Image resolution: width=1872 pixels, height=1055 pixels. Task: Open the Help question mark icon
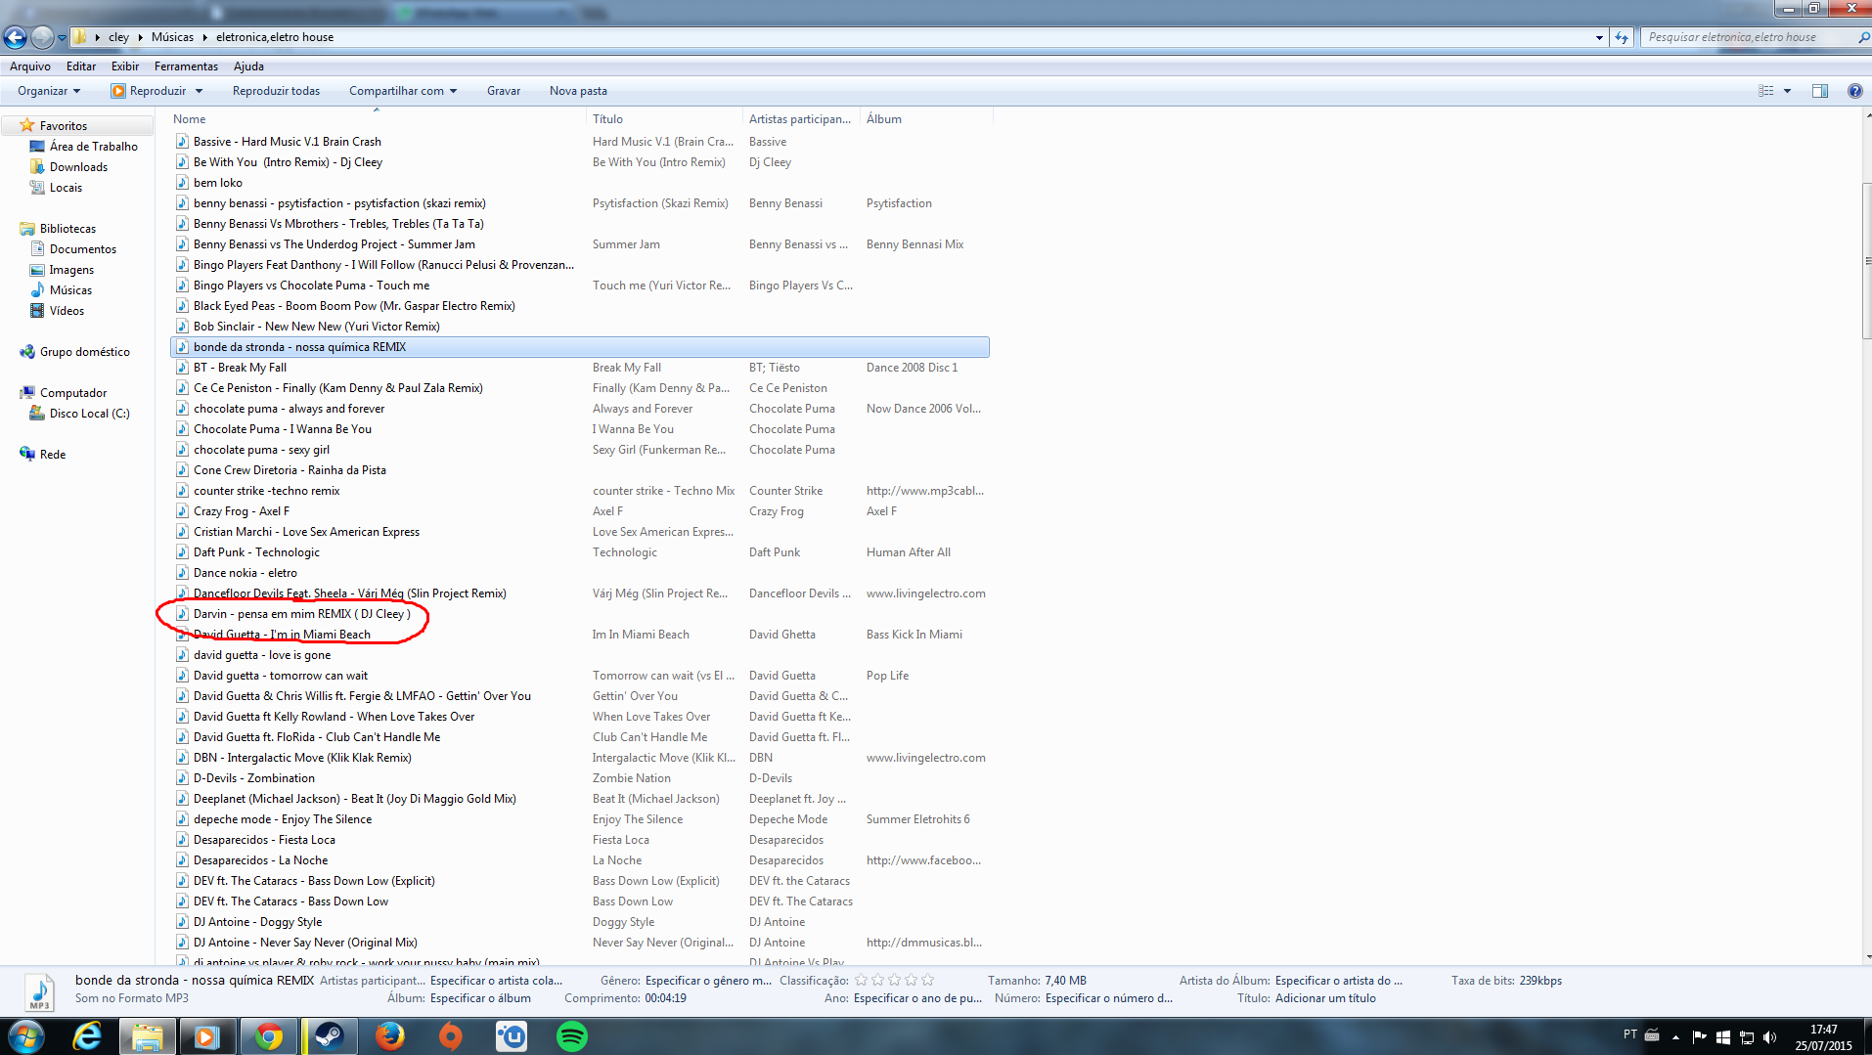coord(1854,91)
